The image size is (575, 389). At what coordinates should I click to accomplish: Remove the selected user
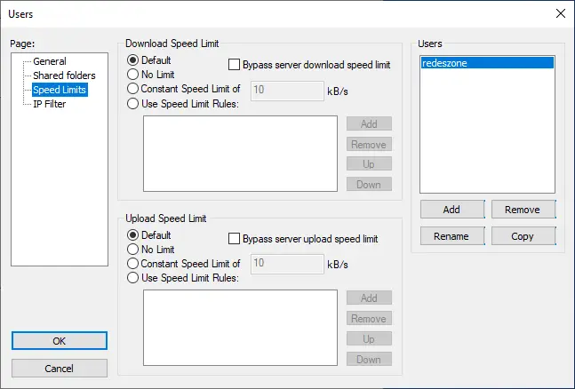pos(523,210)
